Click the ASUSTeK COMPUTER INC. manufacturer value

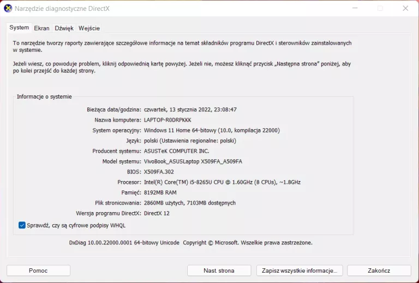click(176, 151)
